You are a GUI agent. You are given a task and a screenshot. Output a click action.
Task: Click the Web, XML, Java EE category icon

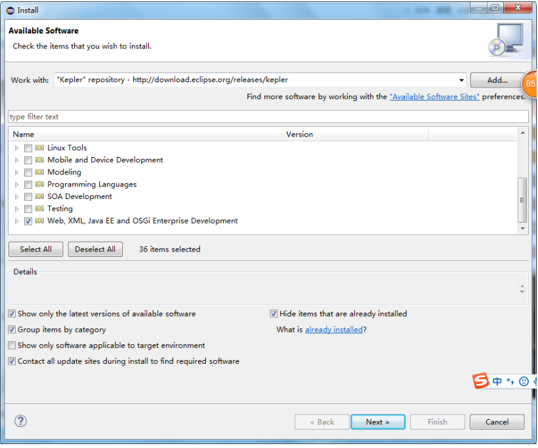(x=40, y=221)
